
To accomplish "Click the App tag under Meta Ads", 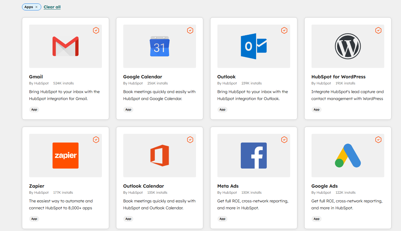I will pyautogui.click(x=222, y=219).
